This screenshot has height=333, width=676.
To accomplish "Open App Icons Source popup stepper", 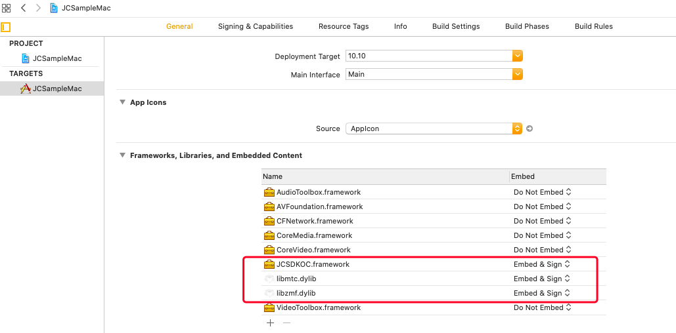I will point(517,128).
